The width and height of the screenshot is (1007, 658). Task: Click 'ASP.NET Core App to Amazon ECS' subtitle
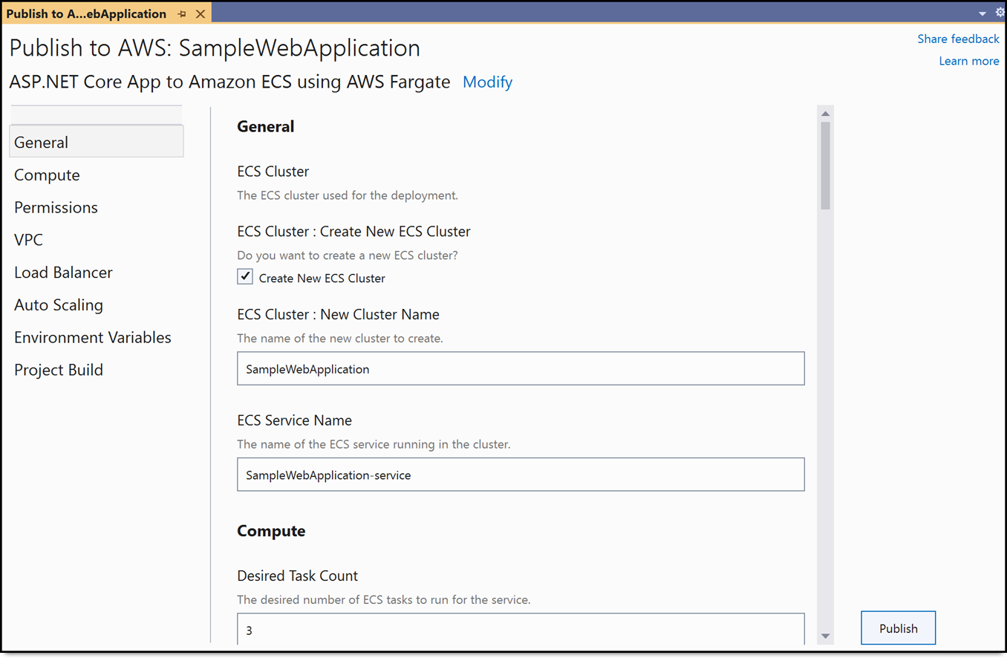tap(229, 82)
